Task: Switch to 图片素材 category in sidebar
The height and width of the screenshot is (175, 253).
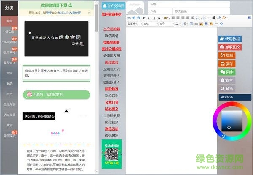Action: 9,63
